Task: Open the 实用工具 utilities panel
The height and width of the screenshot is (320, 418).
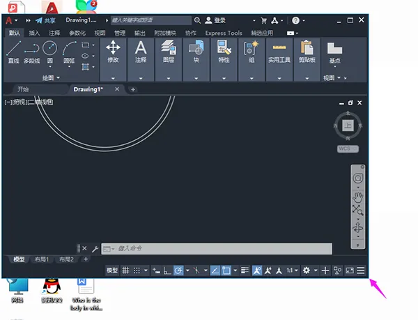Action: 279,59
